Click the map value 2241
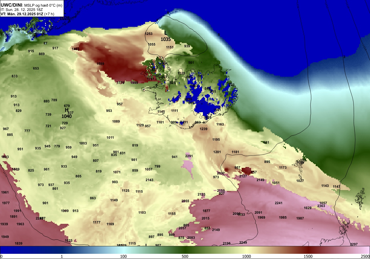Viewport: 370px width, 259px height. pos(279,203)
